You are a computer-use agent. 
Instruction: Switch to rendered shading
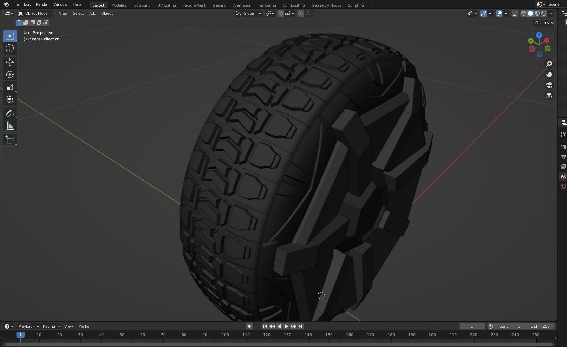click(544, 13)
